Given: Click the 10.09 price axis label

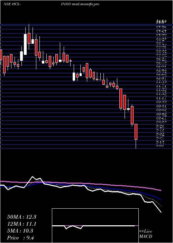Looking at the screenshot, I should pos(161,121).
